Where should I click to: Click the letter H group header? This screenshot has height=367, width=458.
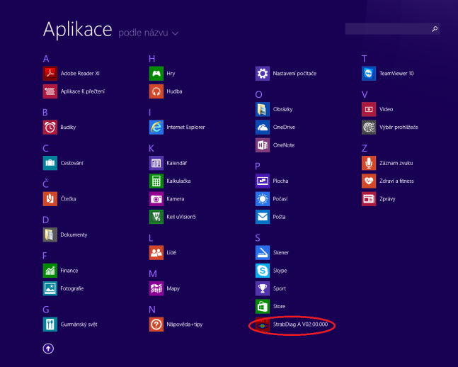click(x=152, y=59)
